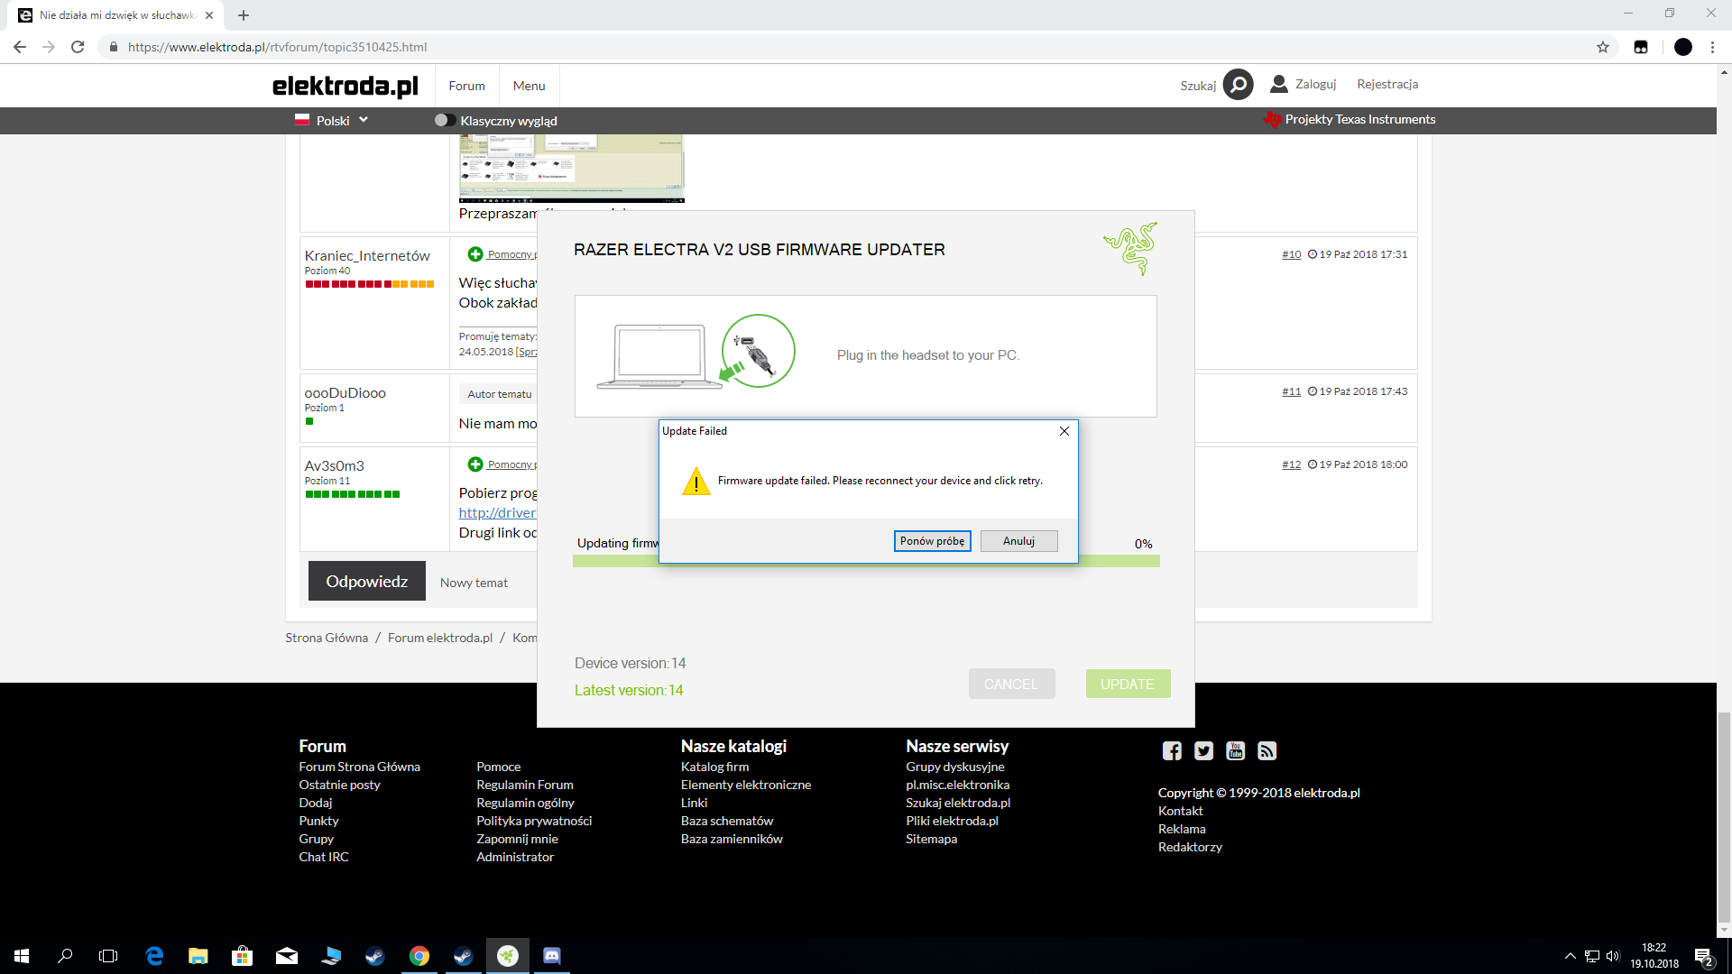Click the Forum elektroda.pl breadcrumb
The image size is (1732, 974).
[x=440, y=638]
